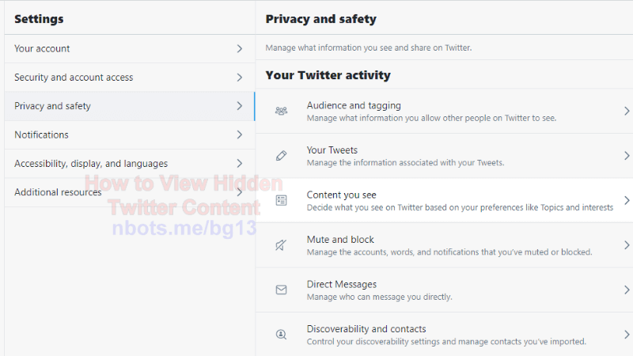Expand the Notifications chevron

pyautogui.click(x=240, y=134)
